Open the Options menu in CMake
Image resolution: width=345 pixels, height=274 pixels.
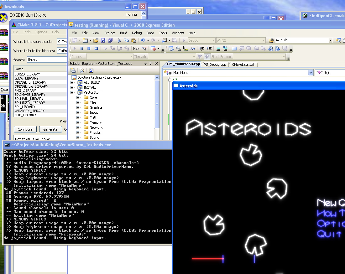point(41,32)
